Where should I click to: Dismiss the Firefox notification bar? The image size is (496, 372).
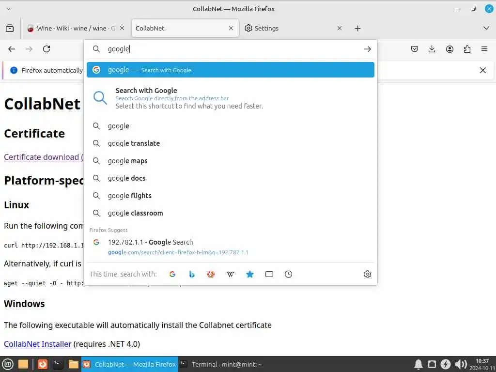[483, 70]
